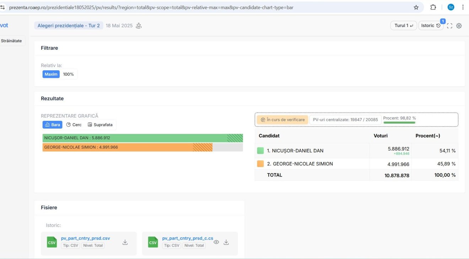Screen dimensions: 469x259
Task: View site information icon in address bar
Action: 3,7
